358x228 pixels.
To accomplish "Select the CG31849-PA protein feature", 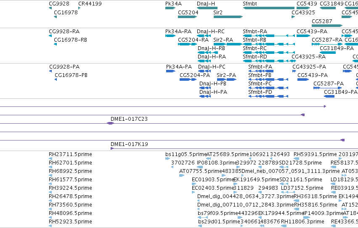I will click(329, 96).
